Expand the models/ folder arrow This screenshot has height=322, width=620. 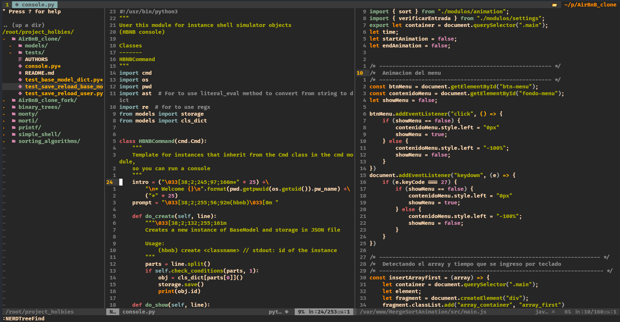[x=10, y=46]
